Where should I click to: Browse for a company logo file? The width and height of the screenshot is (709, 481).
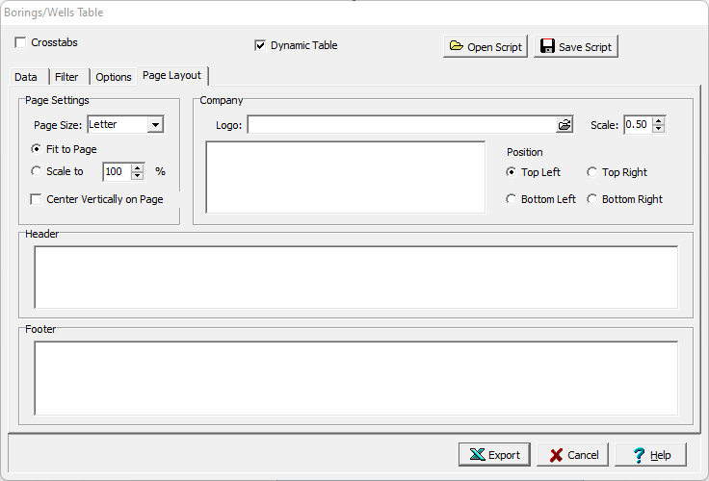click(565, 125)
